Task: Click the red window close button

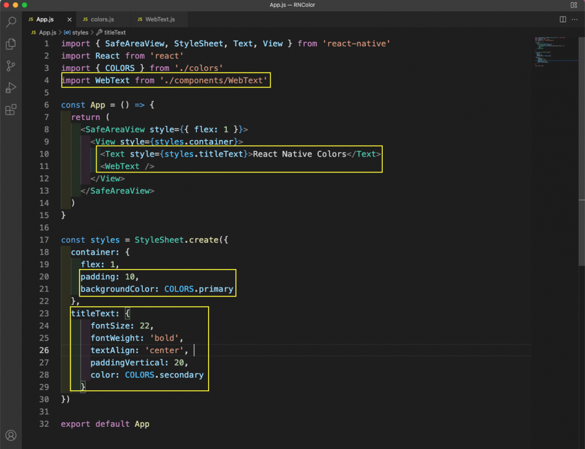Action: coord(6,5)
